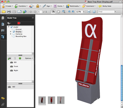The height and width of the screenshot is (108, 123).
Task: Click the delete view trash icon
Action: click(15, 58)
